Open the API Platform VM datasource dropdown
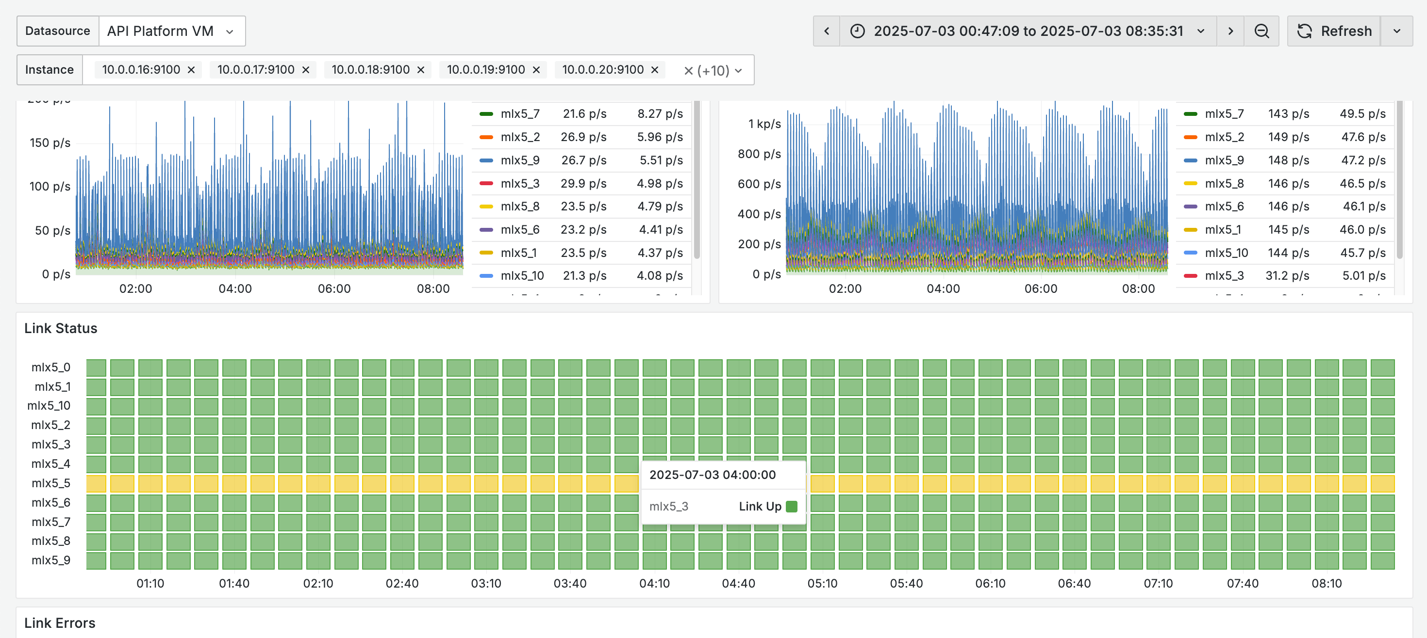Viewport: 1427px width, 638px height. pos(172,31)
